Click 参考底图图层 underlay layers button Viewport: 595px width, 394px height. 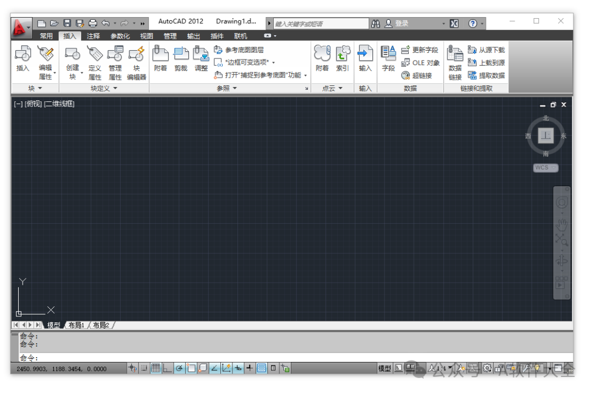point(239,50)
